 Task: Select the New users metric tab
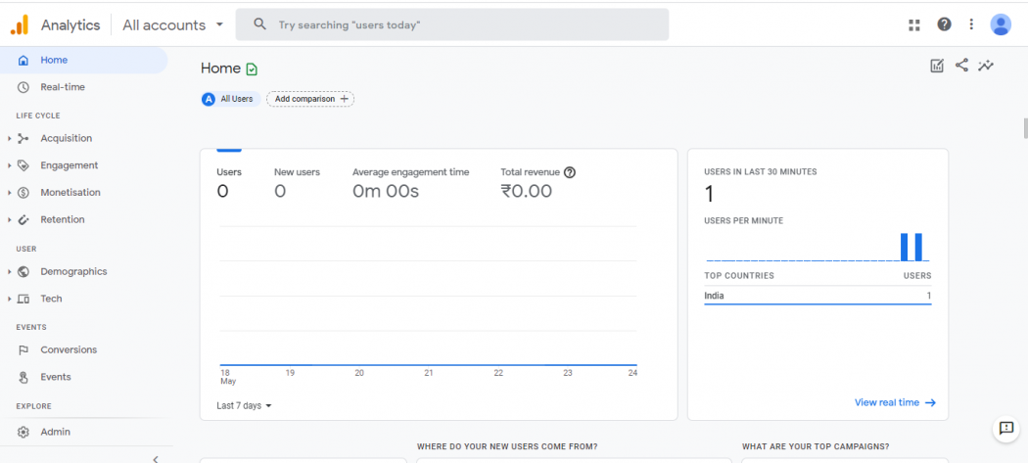coord(297,182)
